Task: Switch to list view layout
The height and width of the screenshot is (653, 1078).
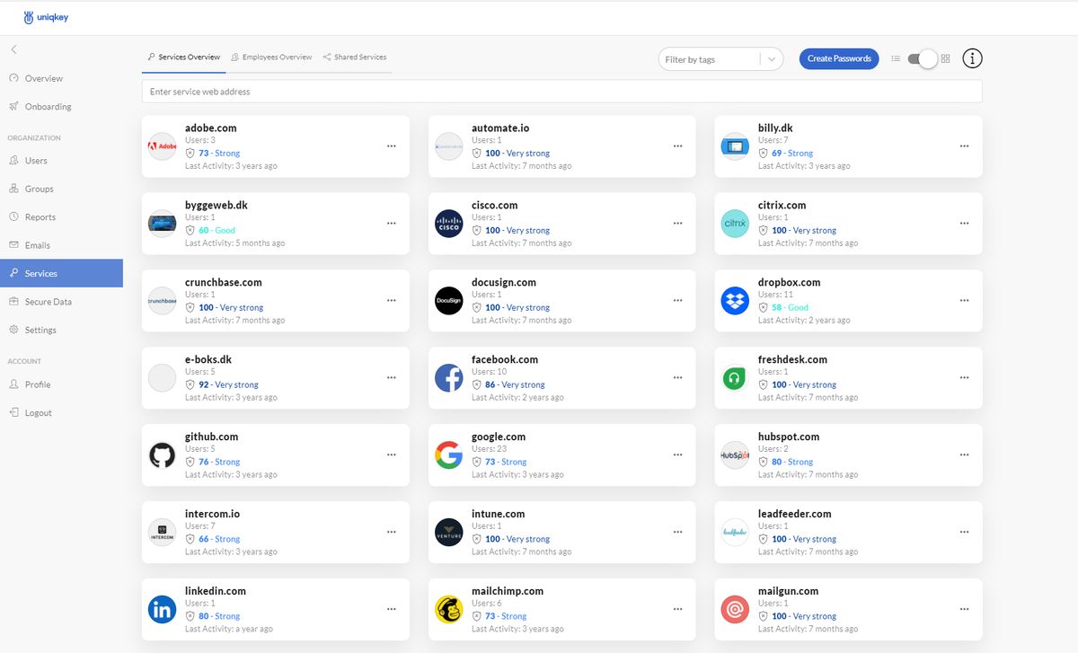Action: point(896,57)
